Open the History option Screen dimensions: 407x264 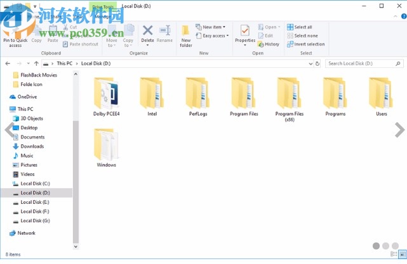tap(269, 44)
